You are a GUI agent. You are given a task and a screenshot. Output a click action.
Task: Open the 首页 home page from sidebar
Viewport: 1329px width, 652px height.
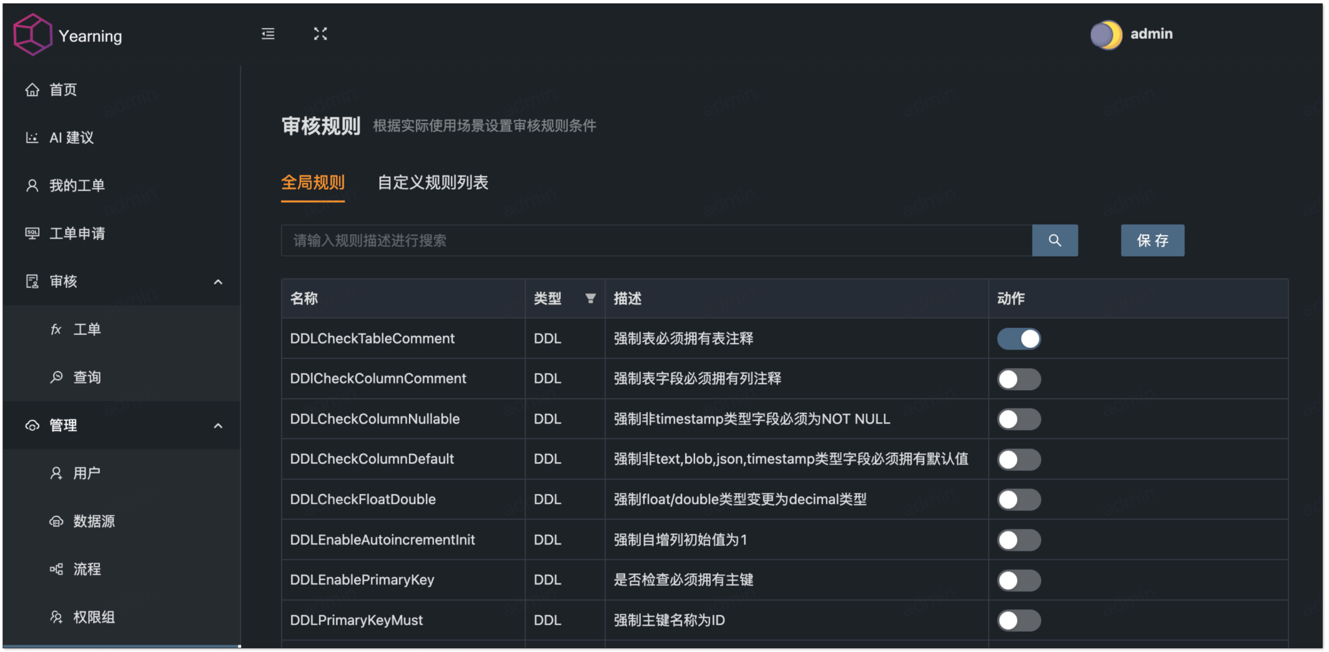(x=62, y=89)
